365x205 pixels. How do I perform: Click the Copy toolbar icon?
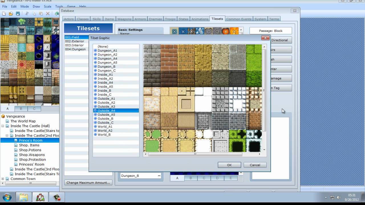tap(34, 13)
